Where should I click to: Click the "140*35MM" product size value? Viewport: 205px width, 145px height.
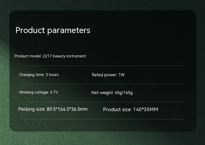pyautogui.click(x=146, y=110)
